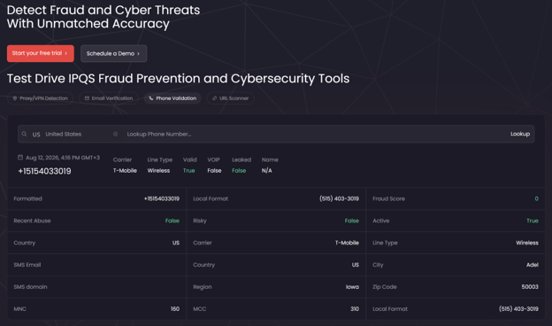Click the Lookup button
Screen dimensions: 552x326
pyautogui.click(x=520, y=134)
